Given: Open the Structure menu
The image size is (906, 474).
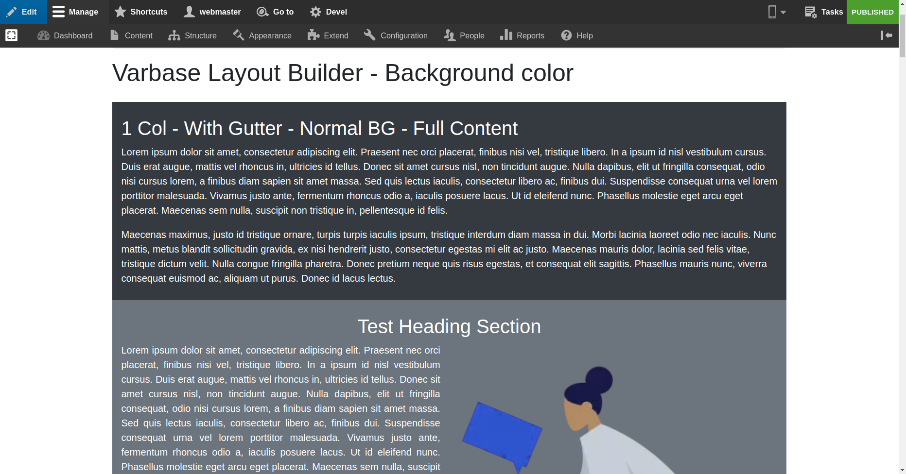Looking at the screenshot, I should coord(192,35).
